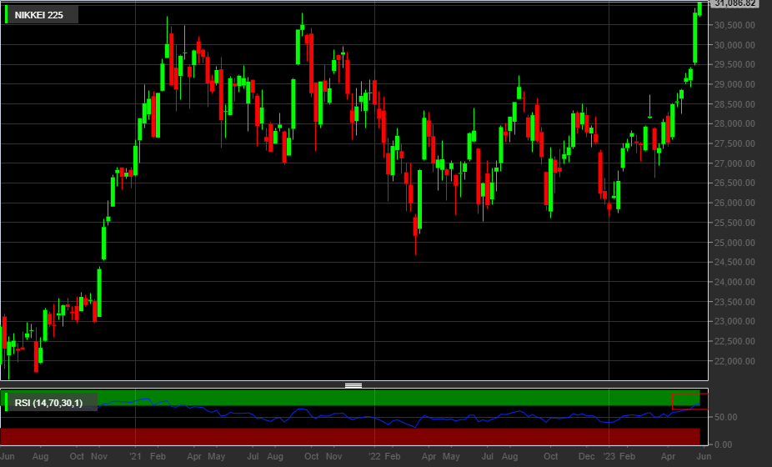The width and height of the screenshot is (772, 467).
Task: Click the RSI 50.00 axis label
Action: (x=725, y=417)
